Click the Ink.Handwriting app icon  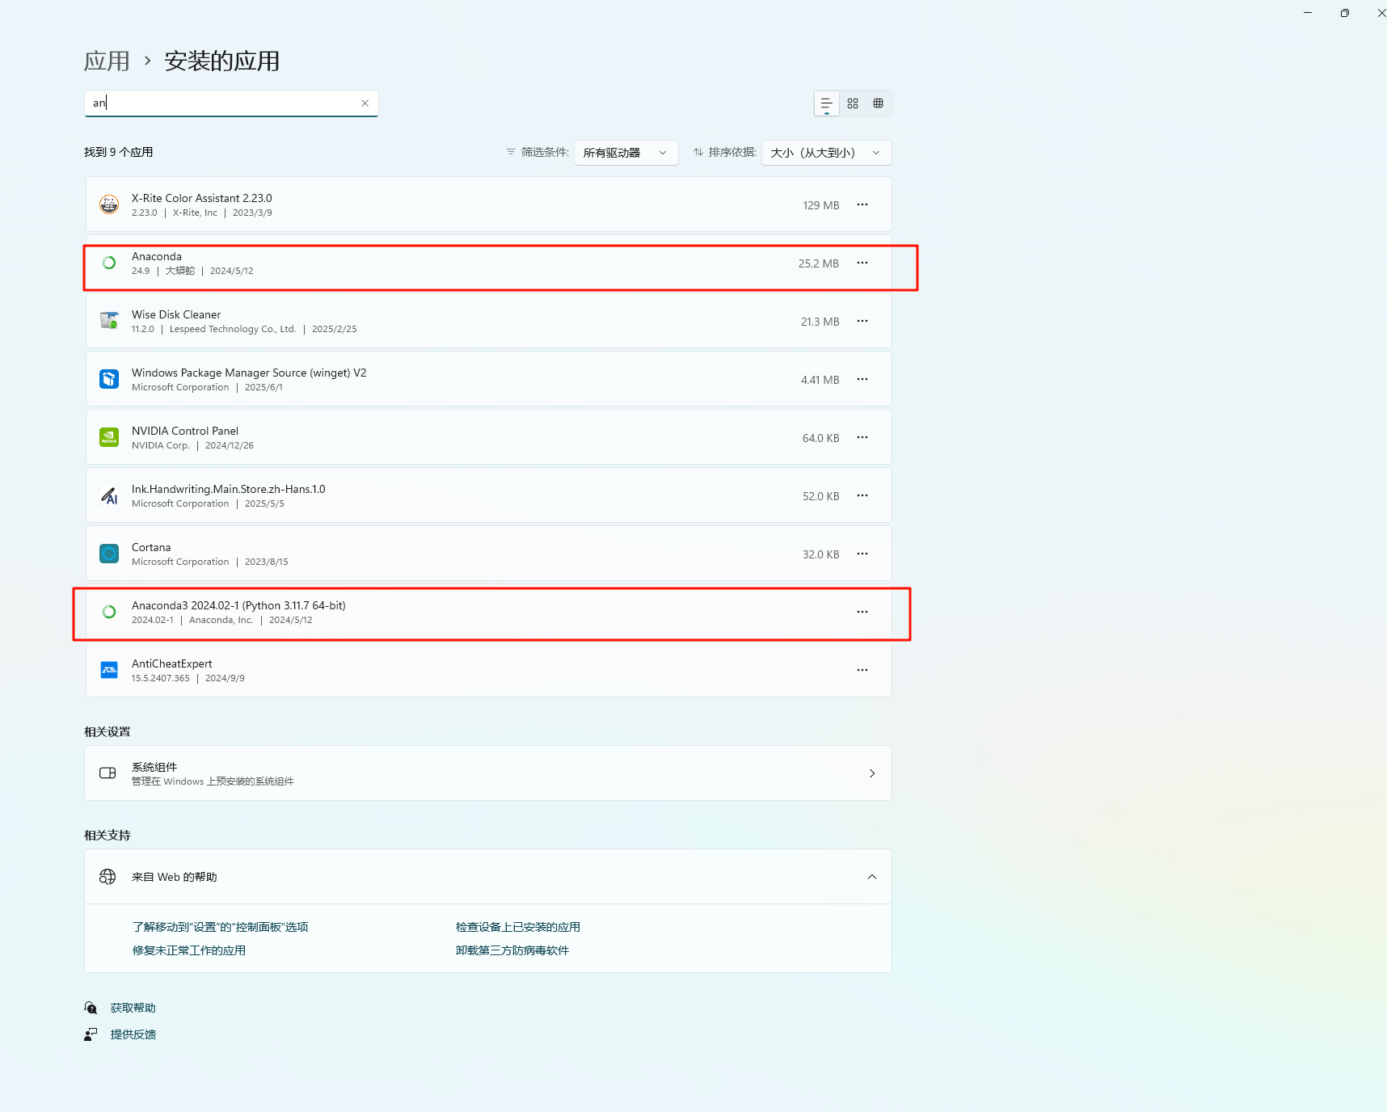pos(109,495)
